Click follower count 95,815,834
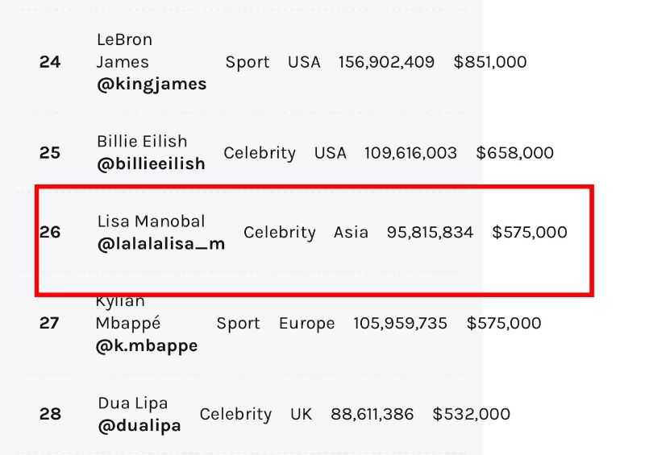Viewport: 645px width, 455px height. pos(430,232)
